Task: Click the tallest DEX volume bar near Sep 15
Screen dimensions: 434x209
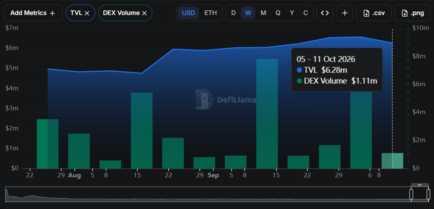Action: coord(267,114)
